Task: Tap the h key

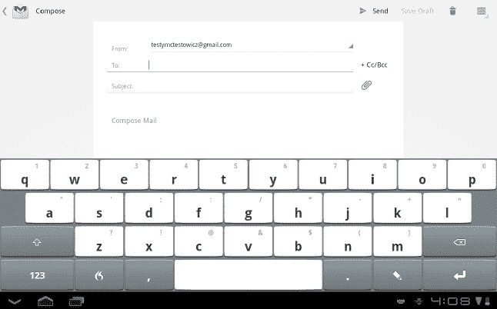Action: click(x=298, y=208)
